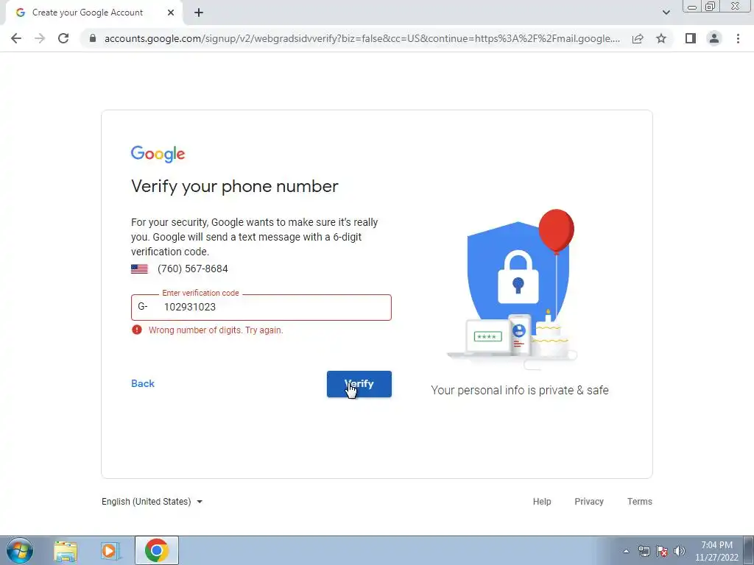View site info lock icon
The width and height of the screenshot is (754, 565).
[x=93, y=38]
